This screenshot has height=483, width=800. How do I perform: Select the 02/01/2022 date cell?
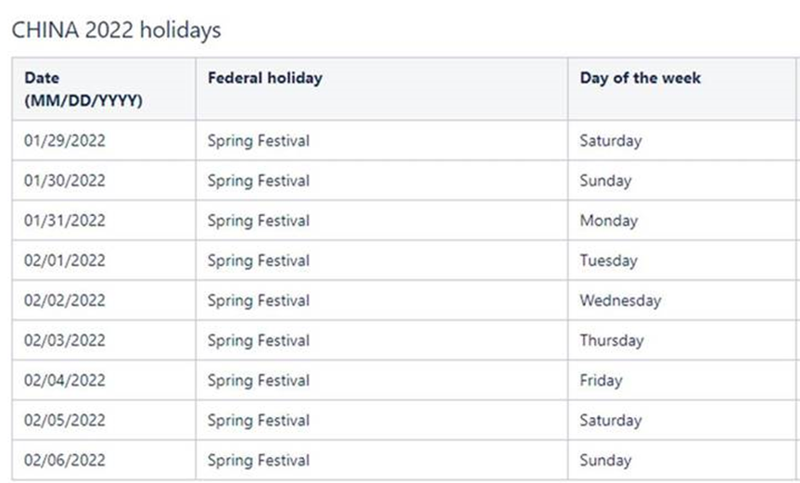[65, 261]
